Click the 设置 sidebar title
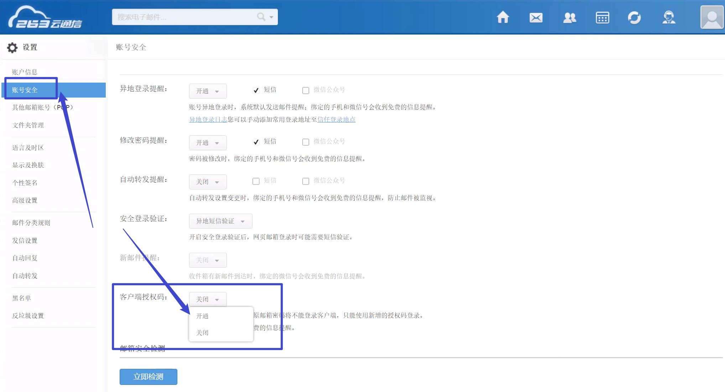 [30, 47]
